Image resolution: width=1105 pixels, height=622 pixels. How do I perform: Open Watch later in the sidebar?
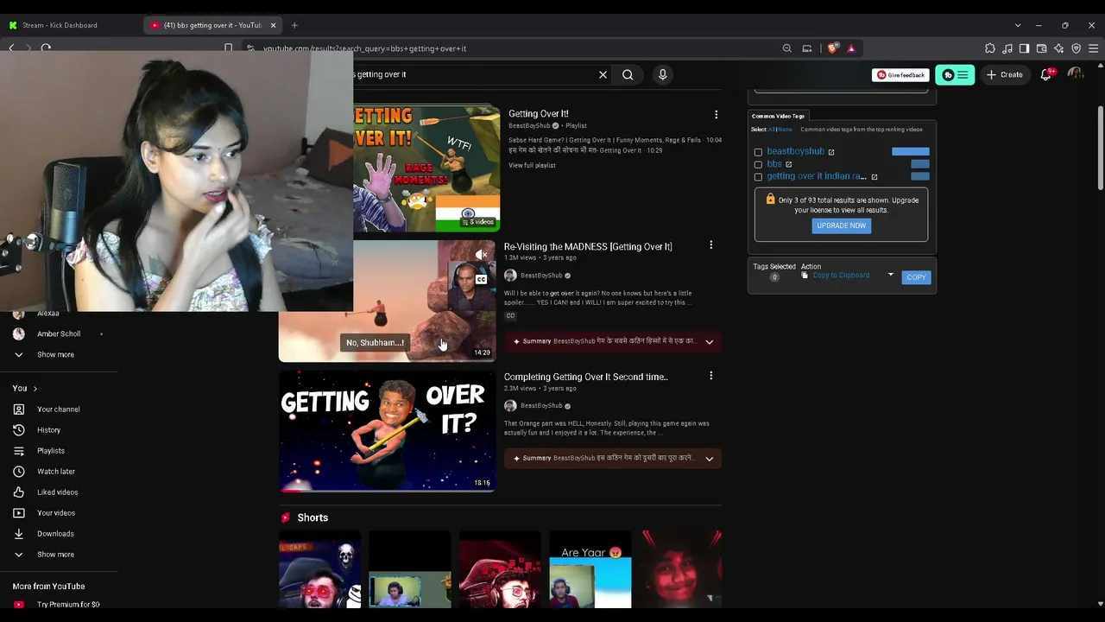55,471
